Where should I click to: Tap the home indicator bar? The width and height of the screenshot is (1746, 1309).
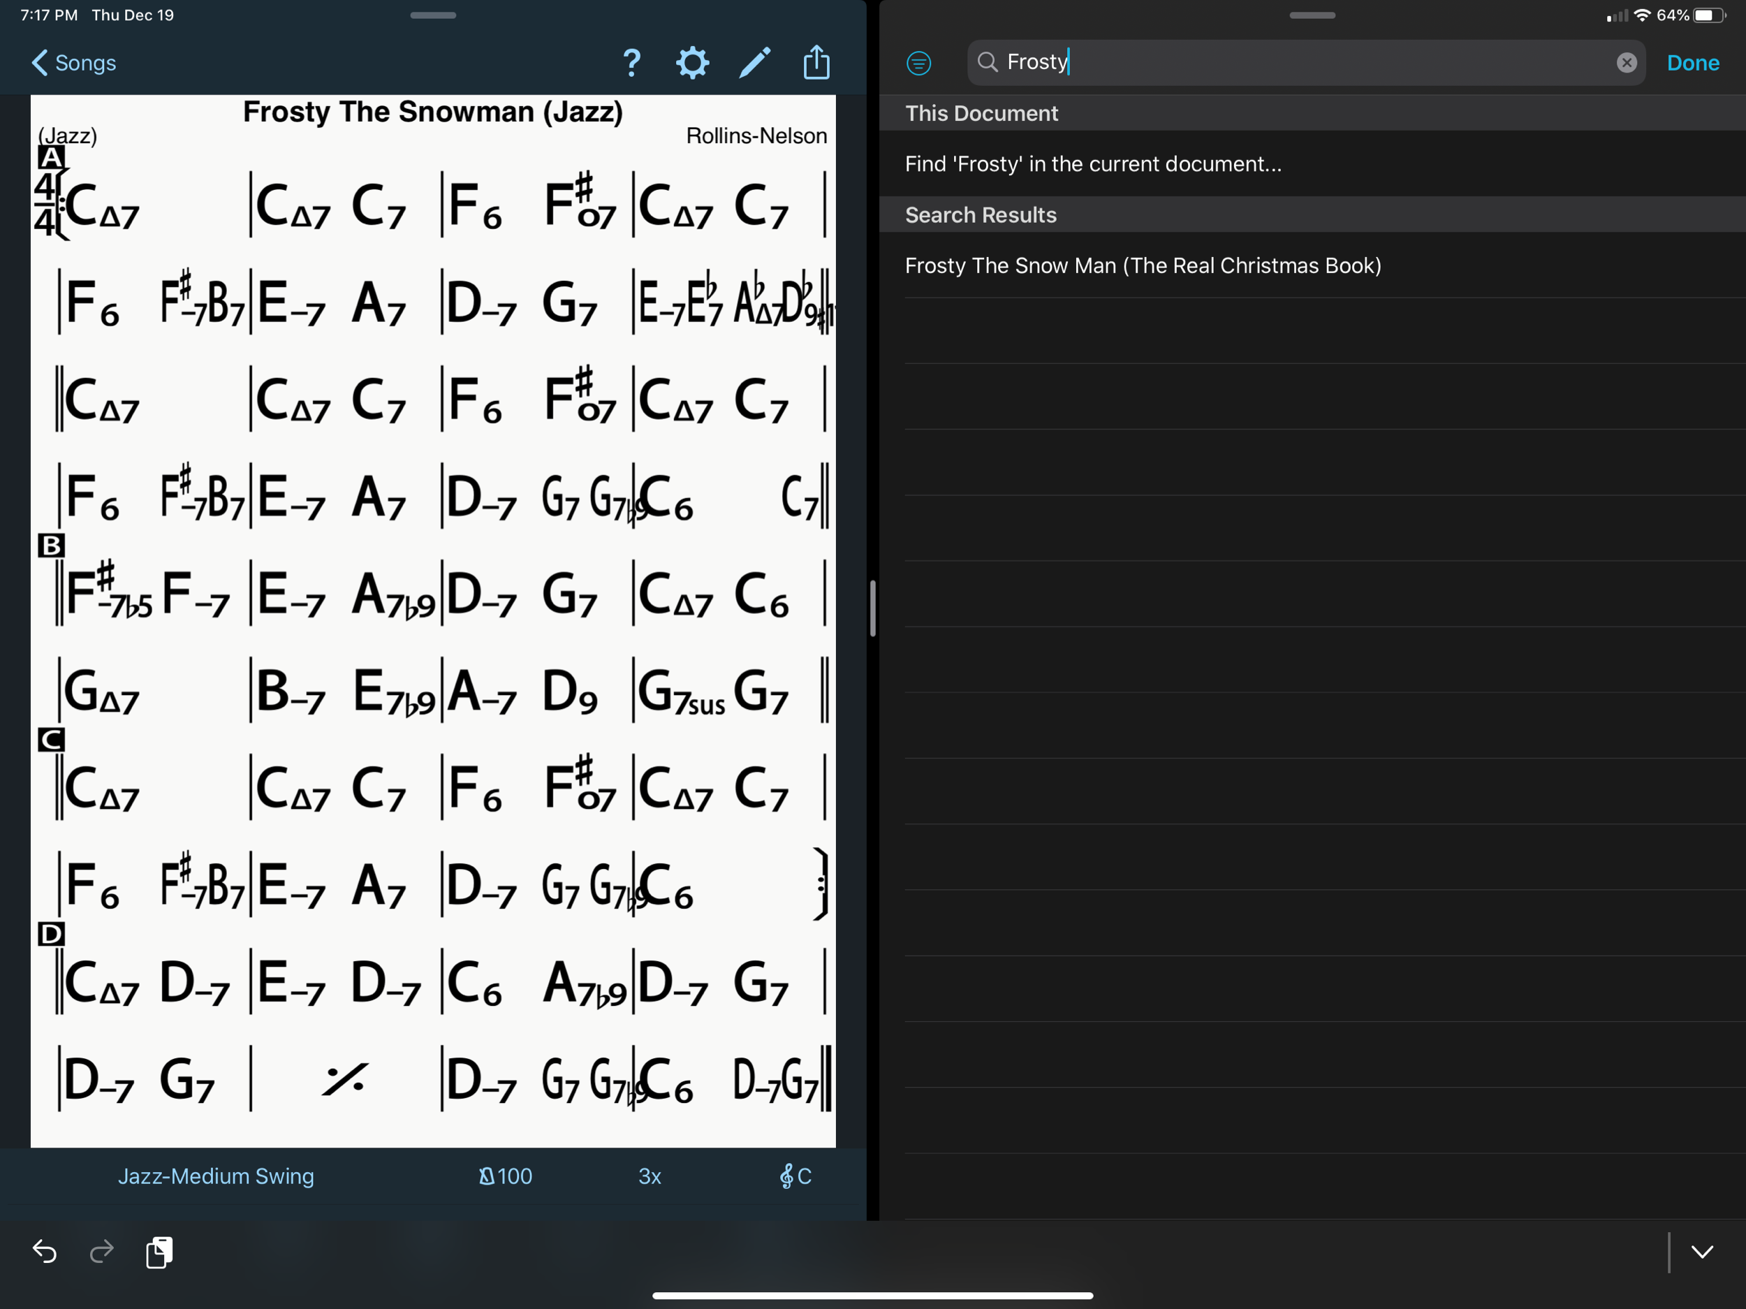(872, 1296)
